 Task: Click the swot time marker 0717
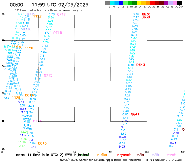click(x=61, y=14)
